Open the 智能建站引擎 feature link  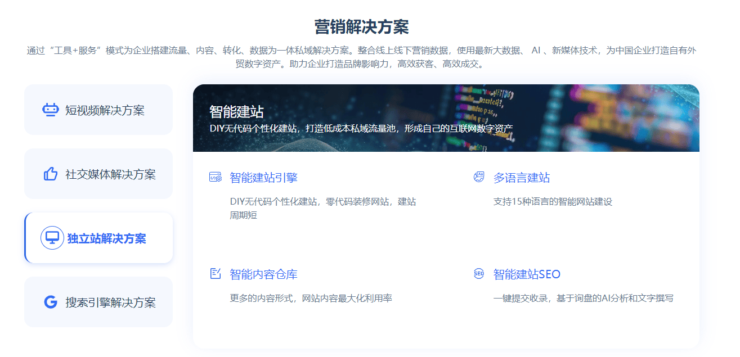click(x=263, y=178)
